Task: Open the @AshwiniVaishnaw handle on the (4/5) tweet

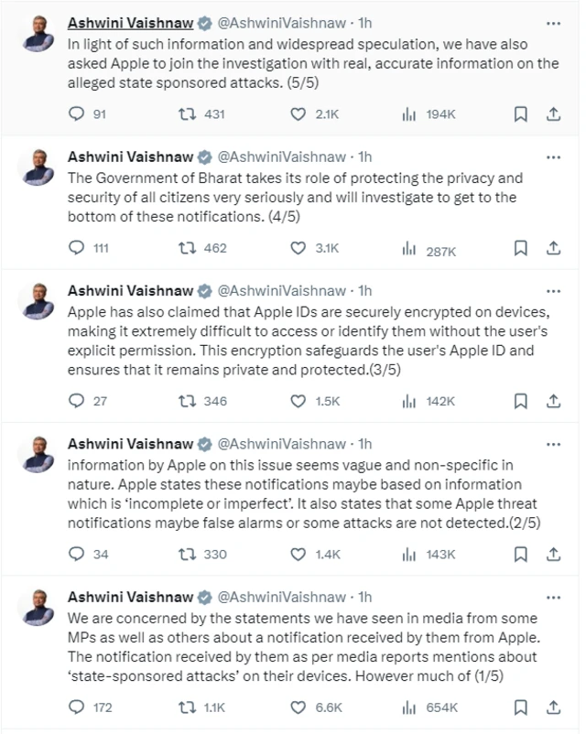Action: click(x=281, y=157)
